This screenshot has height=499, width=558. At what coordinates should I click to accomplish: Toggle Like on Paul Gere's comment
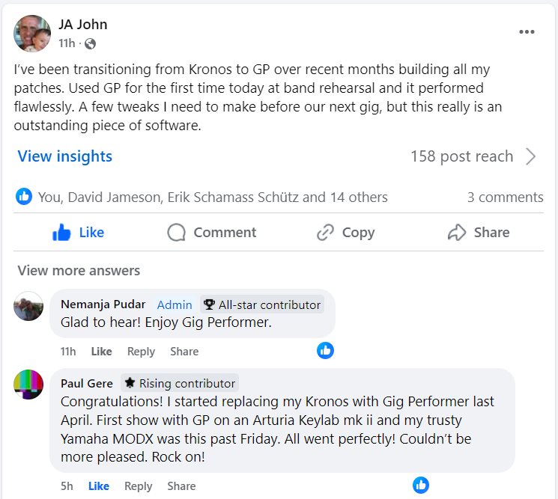[x=99, y=486]
